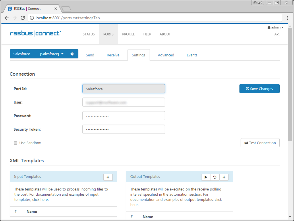Viewport: 294px width, 221px height.
Task: Select the Security Token field
Action: [124, 129]
